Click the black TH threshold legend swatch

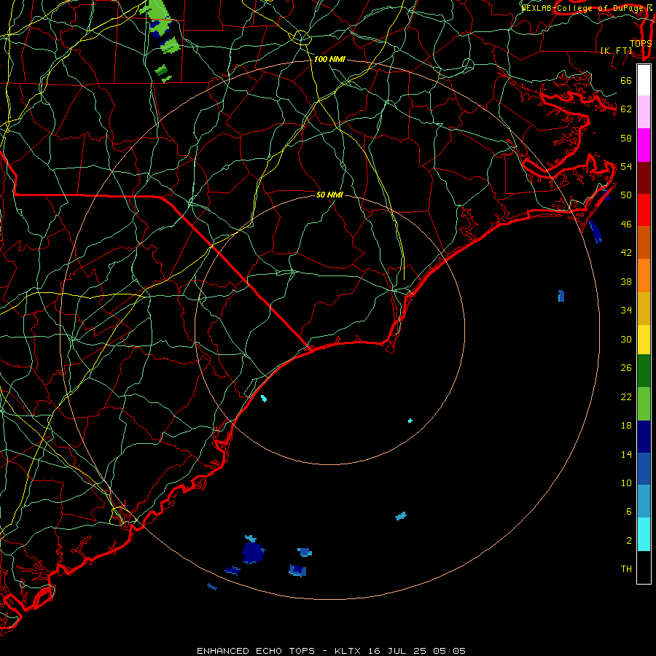click(x=644, y=567)
